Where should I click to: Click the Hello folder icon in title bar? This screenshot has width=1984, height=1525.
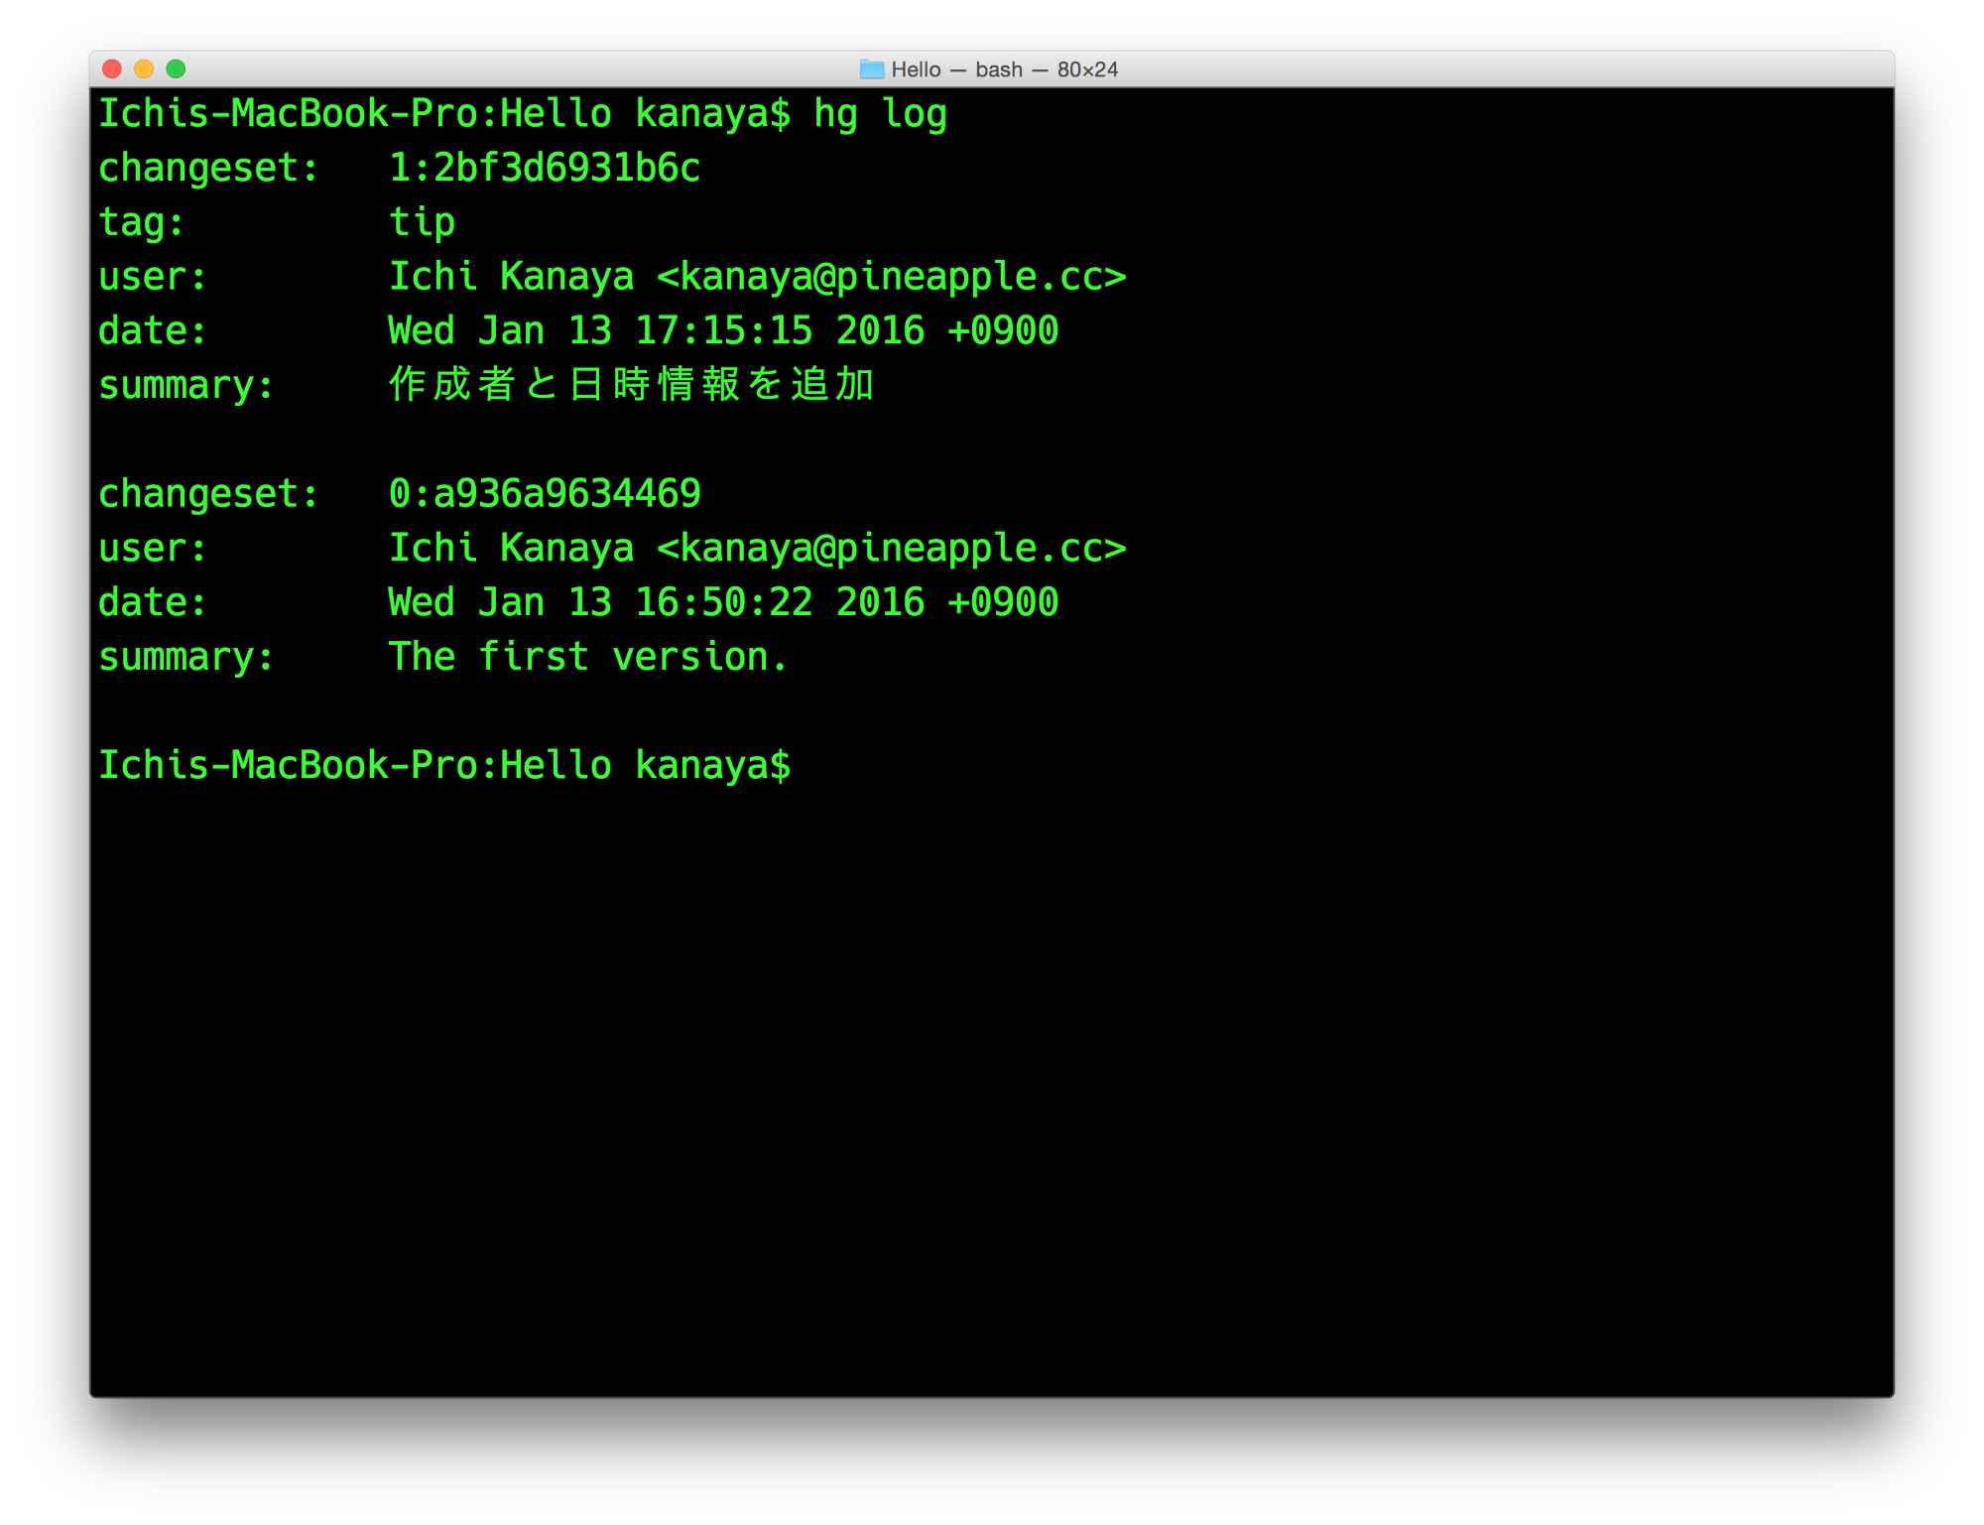click(x=871, y=69)
